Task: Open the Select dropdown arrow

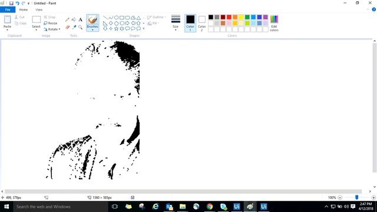Action: (x=36, y=30)
